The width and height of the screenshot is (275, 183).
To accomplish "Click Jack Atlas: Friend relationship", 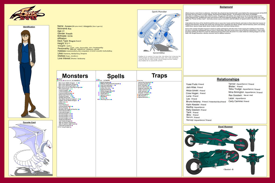I will [x=194, y=87].
